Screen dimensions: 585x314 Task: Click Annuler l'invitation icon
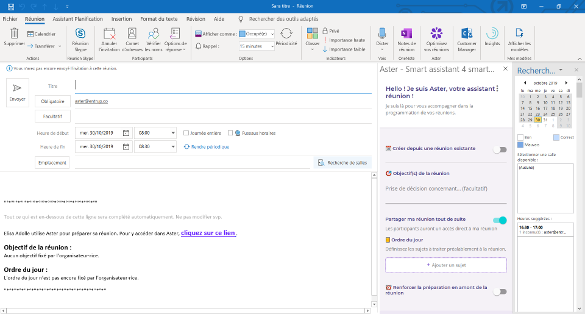tap(109, 34)
